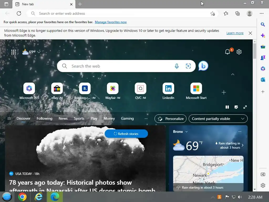
Task: Open the sidebar Tools briefcase icon
Action: (x=263, y=47)
